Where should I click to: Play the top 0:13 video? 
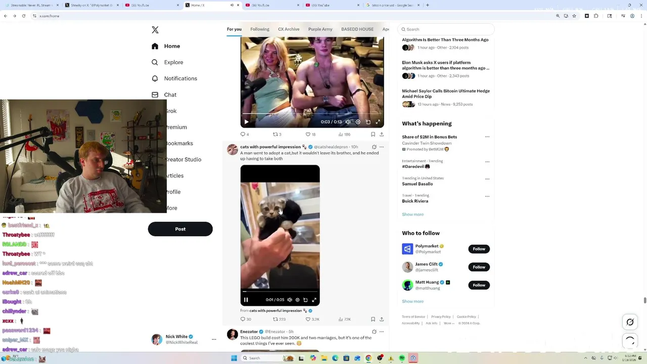[246, 122]
